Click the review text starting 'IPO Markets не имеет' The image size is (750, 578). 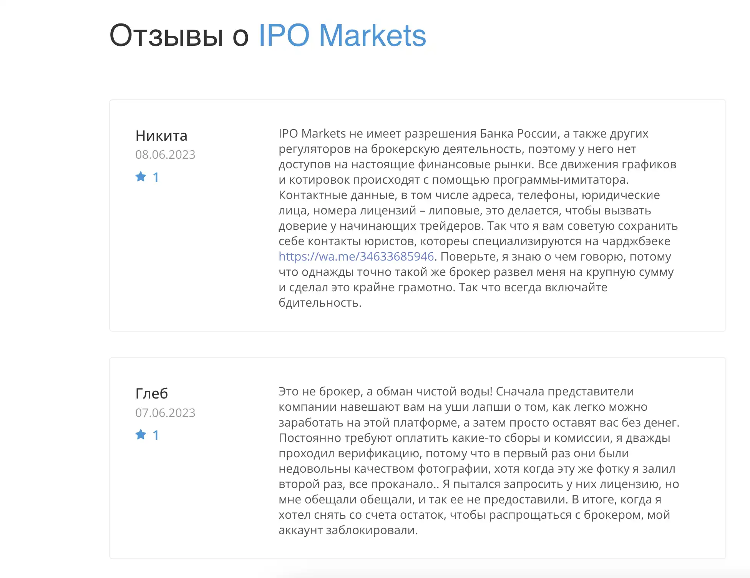(478, 218)
